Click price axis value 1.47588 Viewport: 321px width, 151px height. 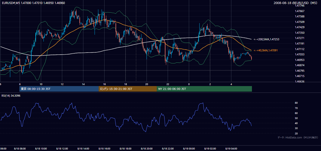click(x=300, y=16)
